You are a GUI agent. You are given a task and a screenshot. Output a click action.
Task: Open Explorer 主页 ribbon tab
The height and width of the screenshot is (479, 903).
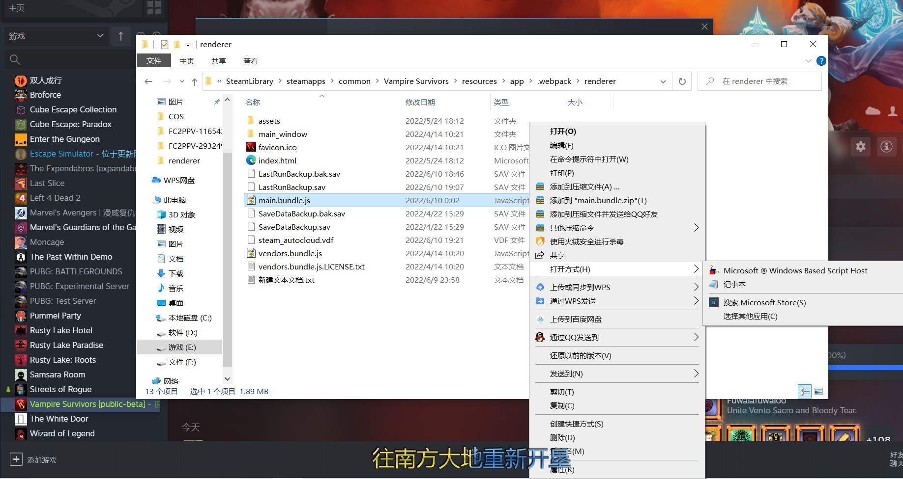click(x=187, y=61)
